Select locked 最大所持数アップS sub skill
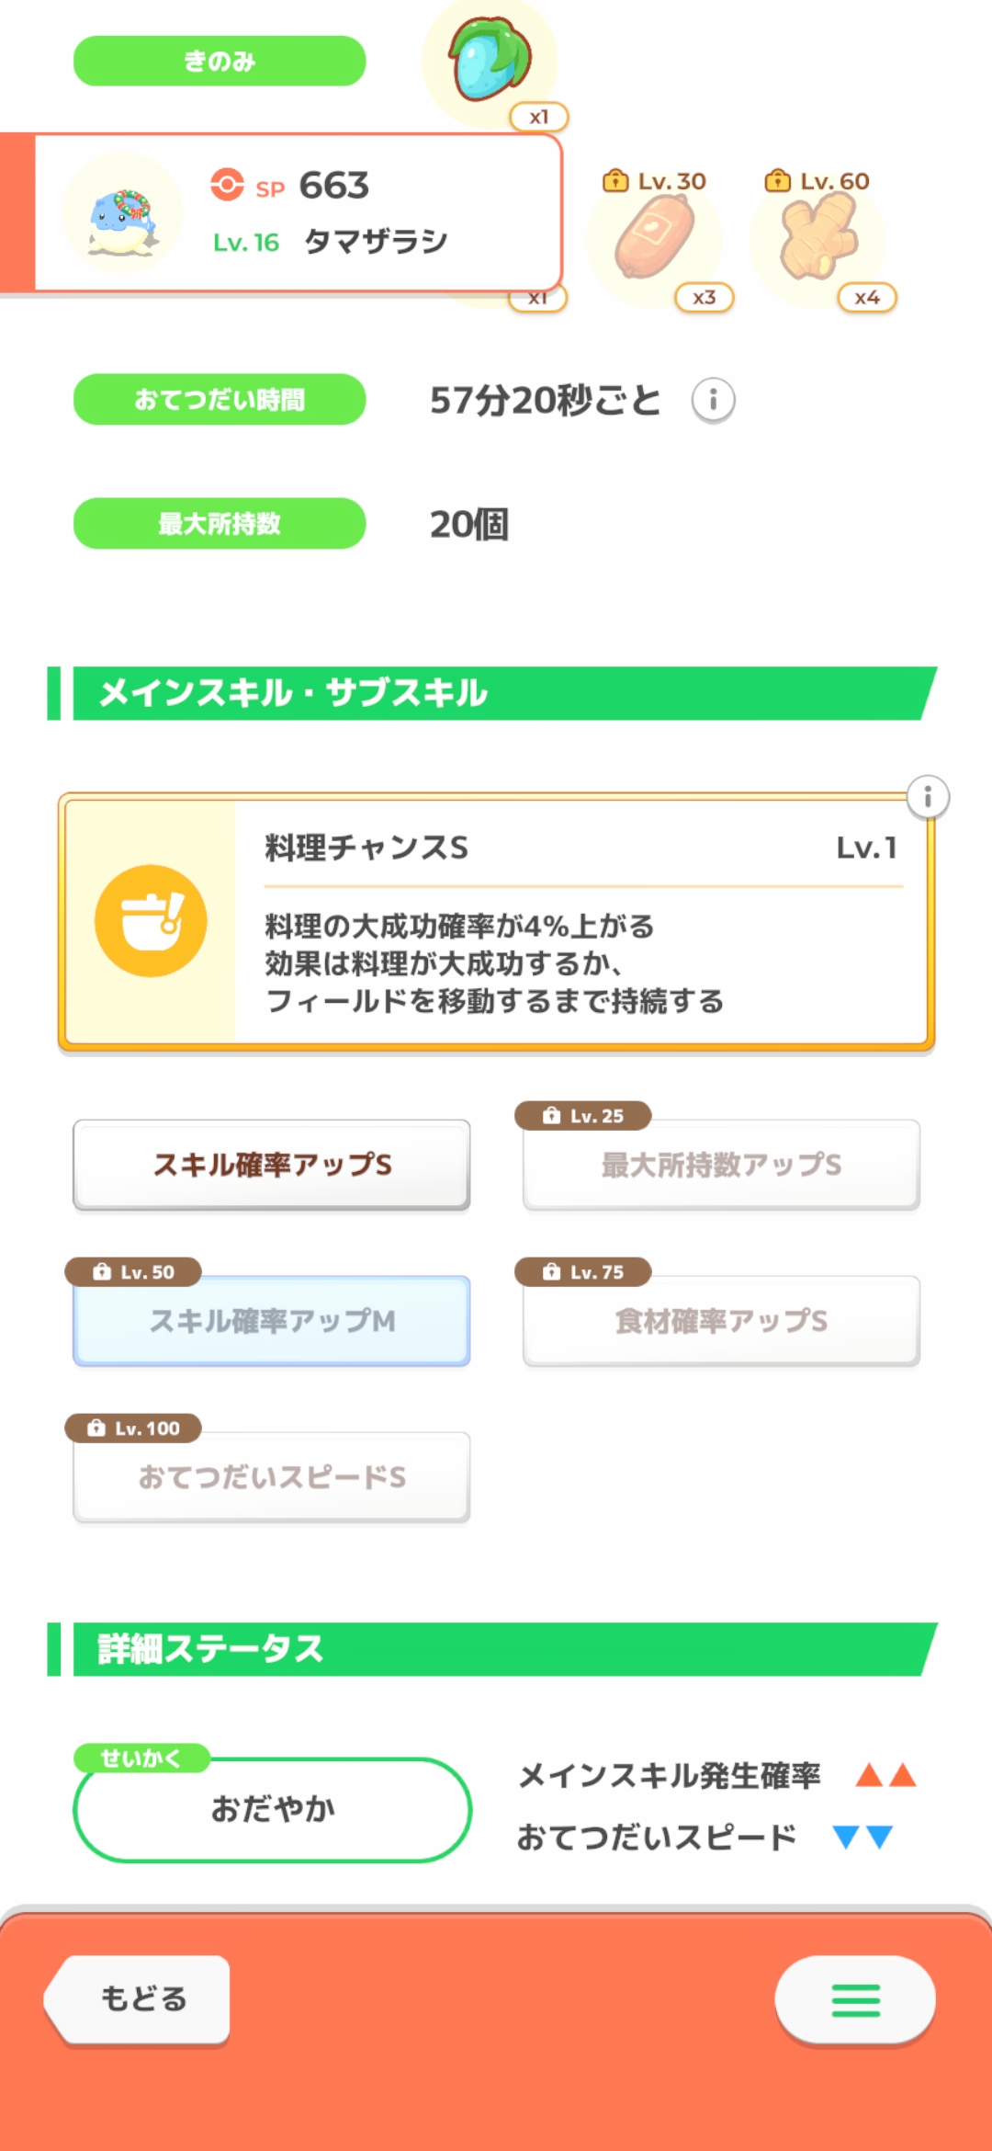992x2151 pixels. click(721, 1165)
